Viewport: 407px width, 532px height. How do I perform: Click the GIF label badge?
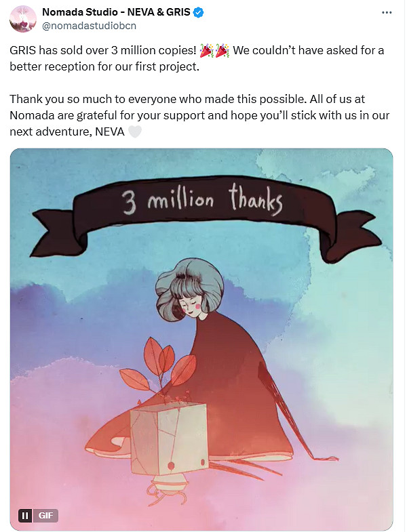click(x=46, y=516)
